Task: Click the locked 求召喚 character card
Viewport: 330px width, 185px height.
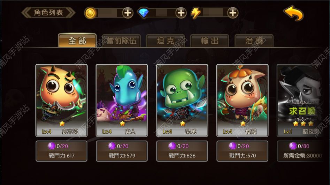Action: [300, 101]
